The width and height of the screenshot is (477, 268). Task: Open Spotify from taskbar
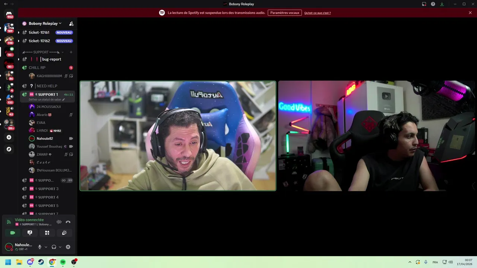click(63, 262)
